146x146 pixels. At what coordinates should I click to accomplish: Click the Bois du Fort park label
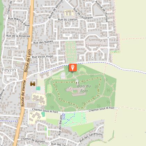84,89
